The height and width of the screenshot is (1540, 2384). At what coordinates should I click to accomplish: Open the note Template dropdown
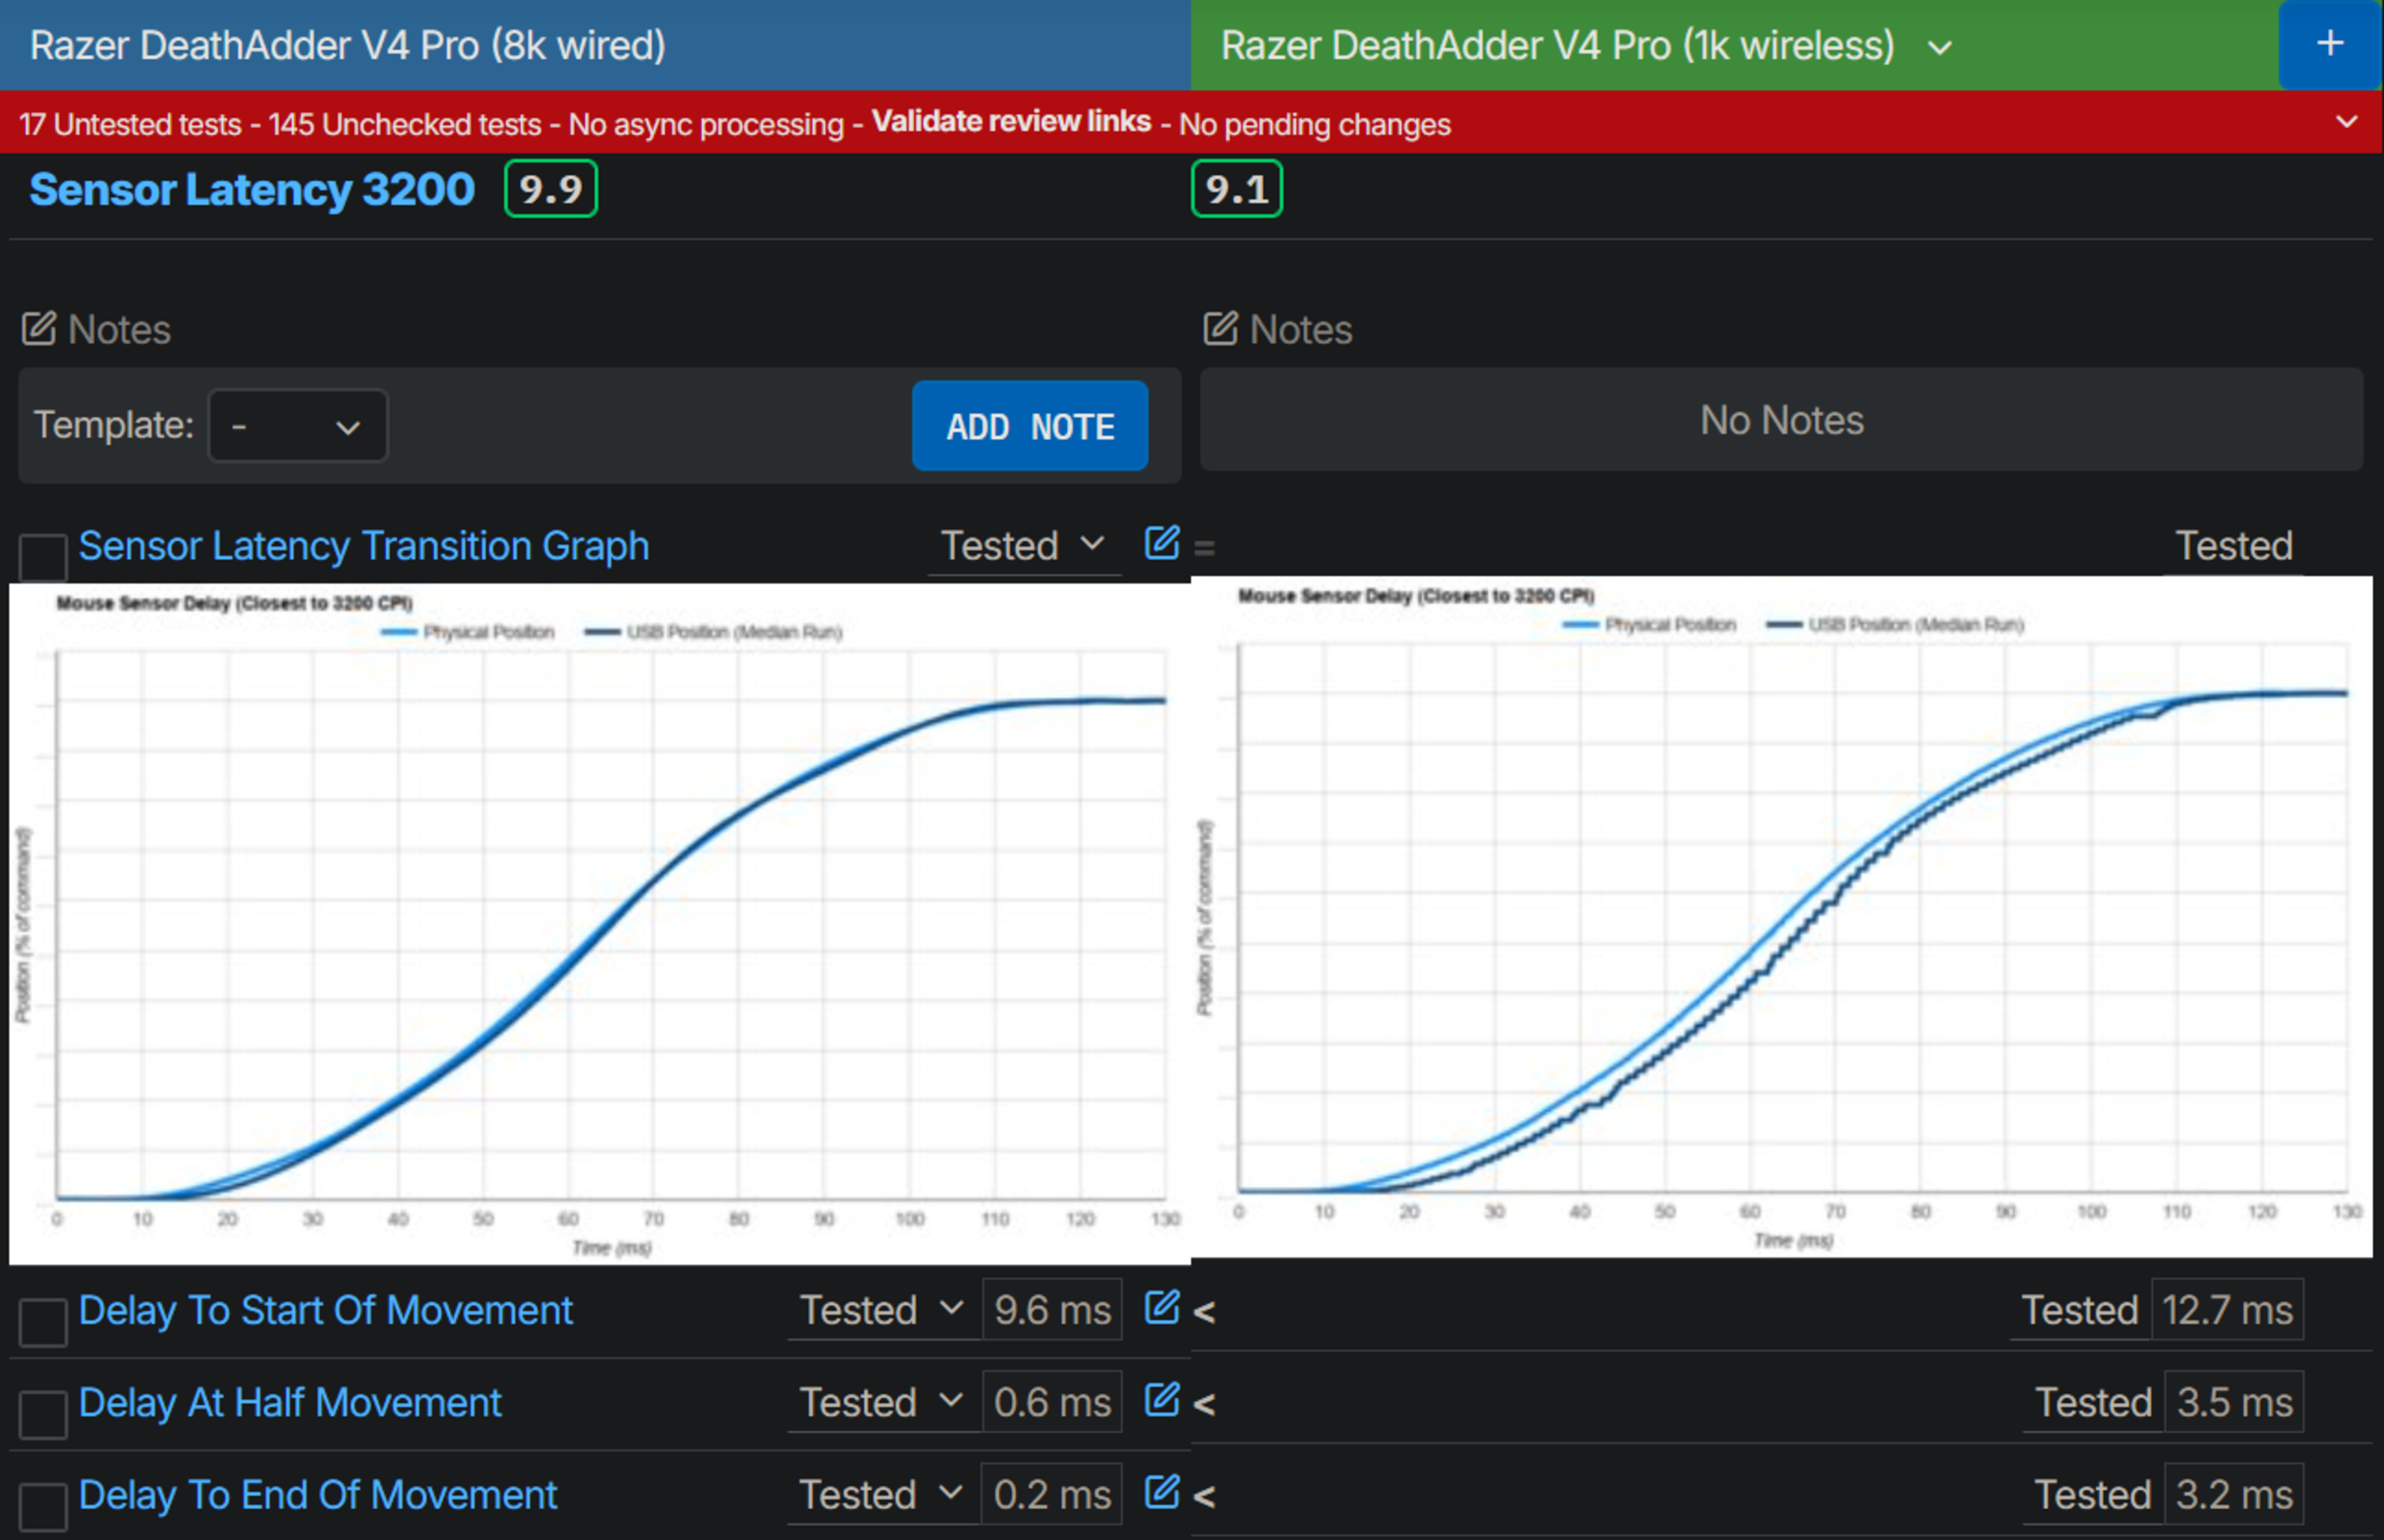tap(297, 427)
